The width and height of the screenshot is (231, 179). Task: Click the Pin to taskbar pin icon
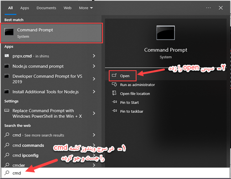114,111
